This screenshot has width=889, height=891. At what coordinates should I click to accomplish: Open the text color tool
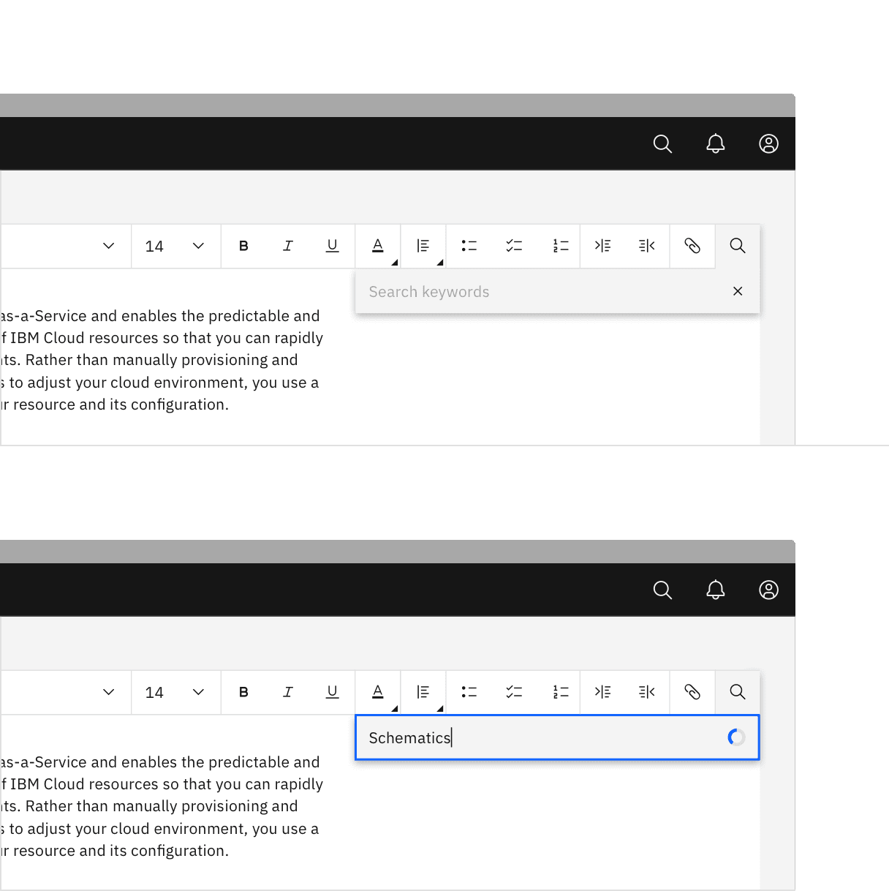tap(377, 246)
